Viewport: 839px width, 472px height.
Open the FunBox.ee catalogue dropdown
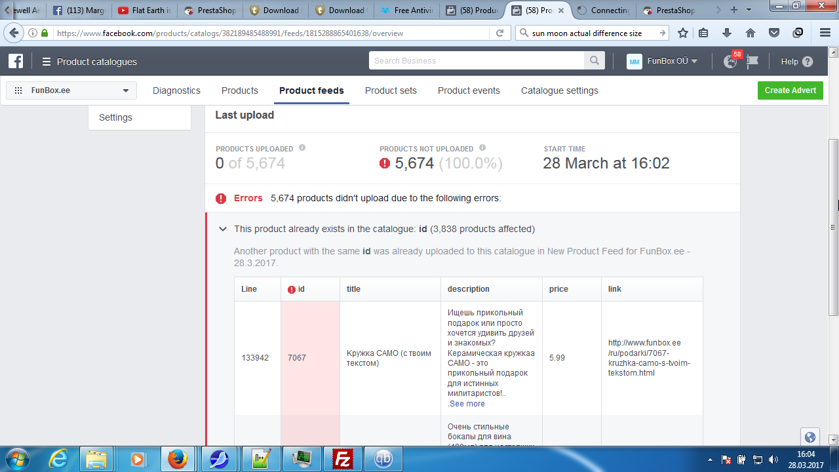(x=71, y=90)
